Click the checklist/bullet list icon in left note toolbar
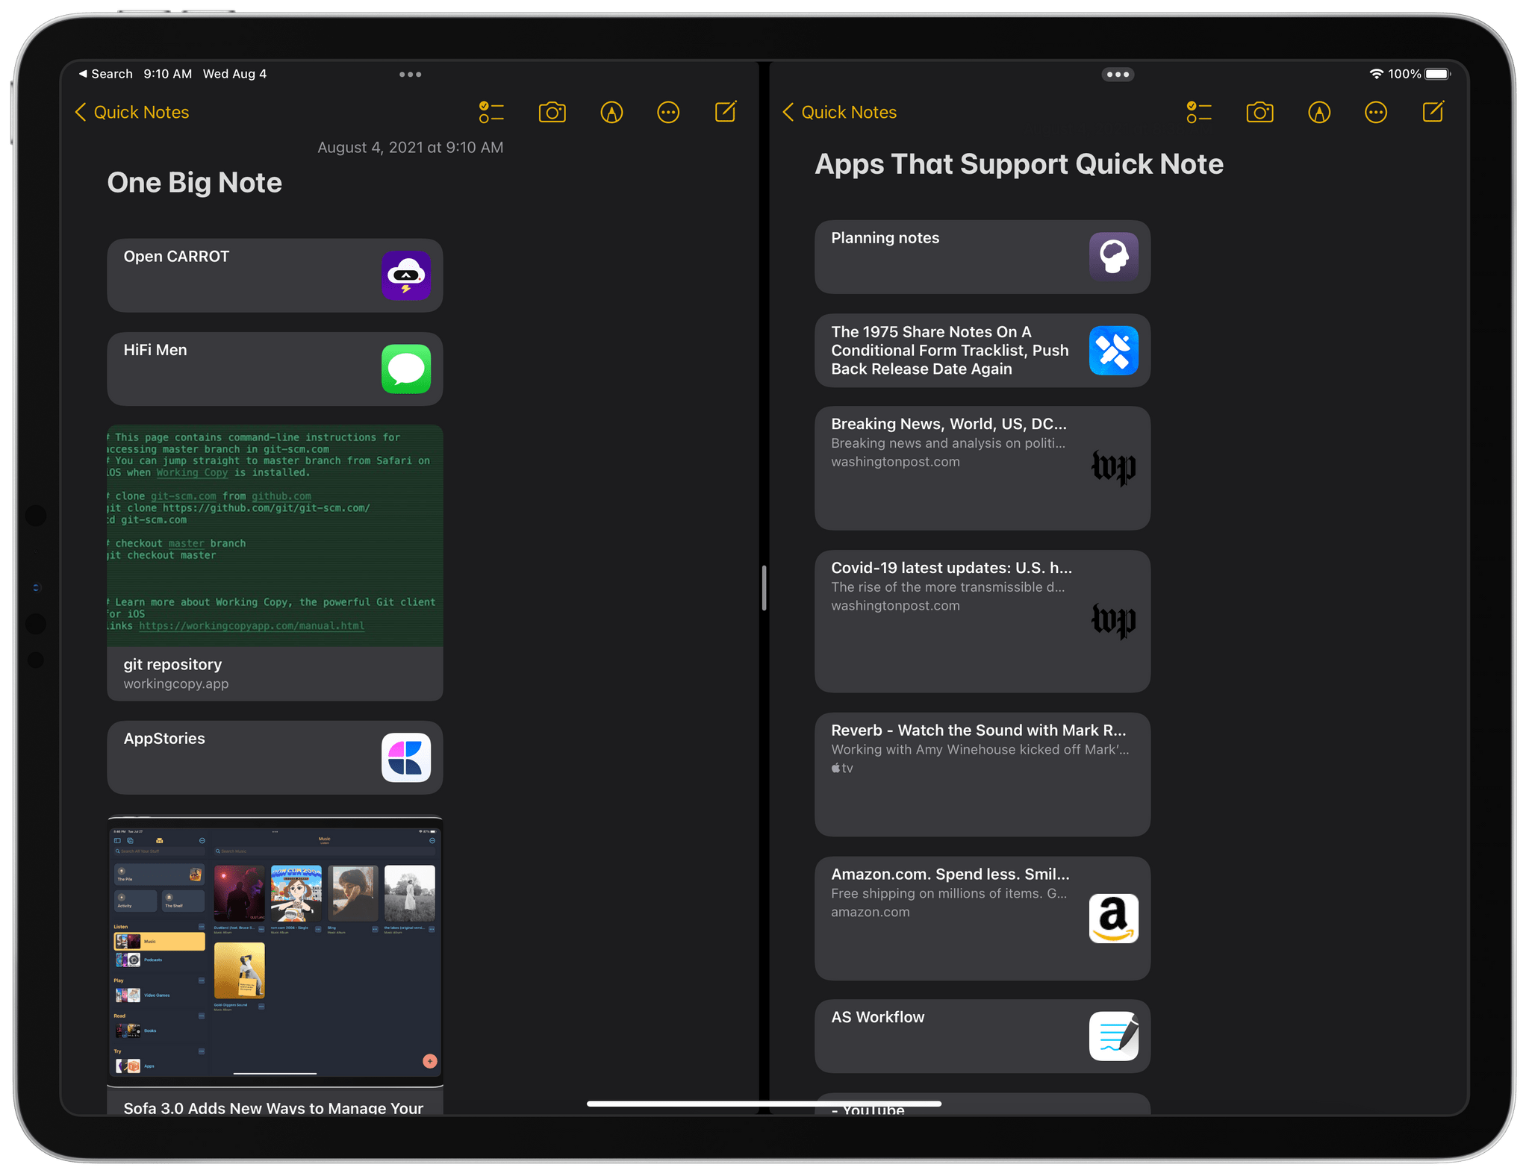The width and height of the screenshot is (1529, 1176). coord(490,113)
